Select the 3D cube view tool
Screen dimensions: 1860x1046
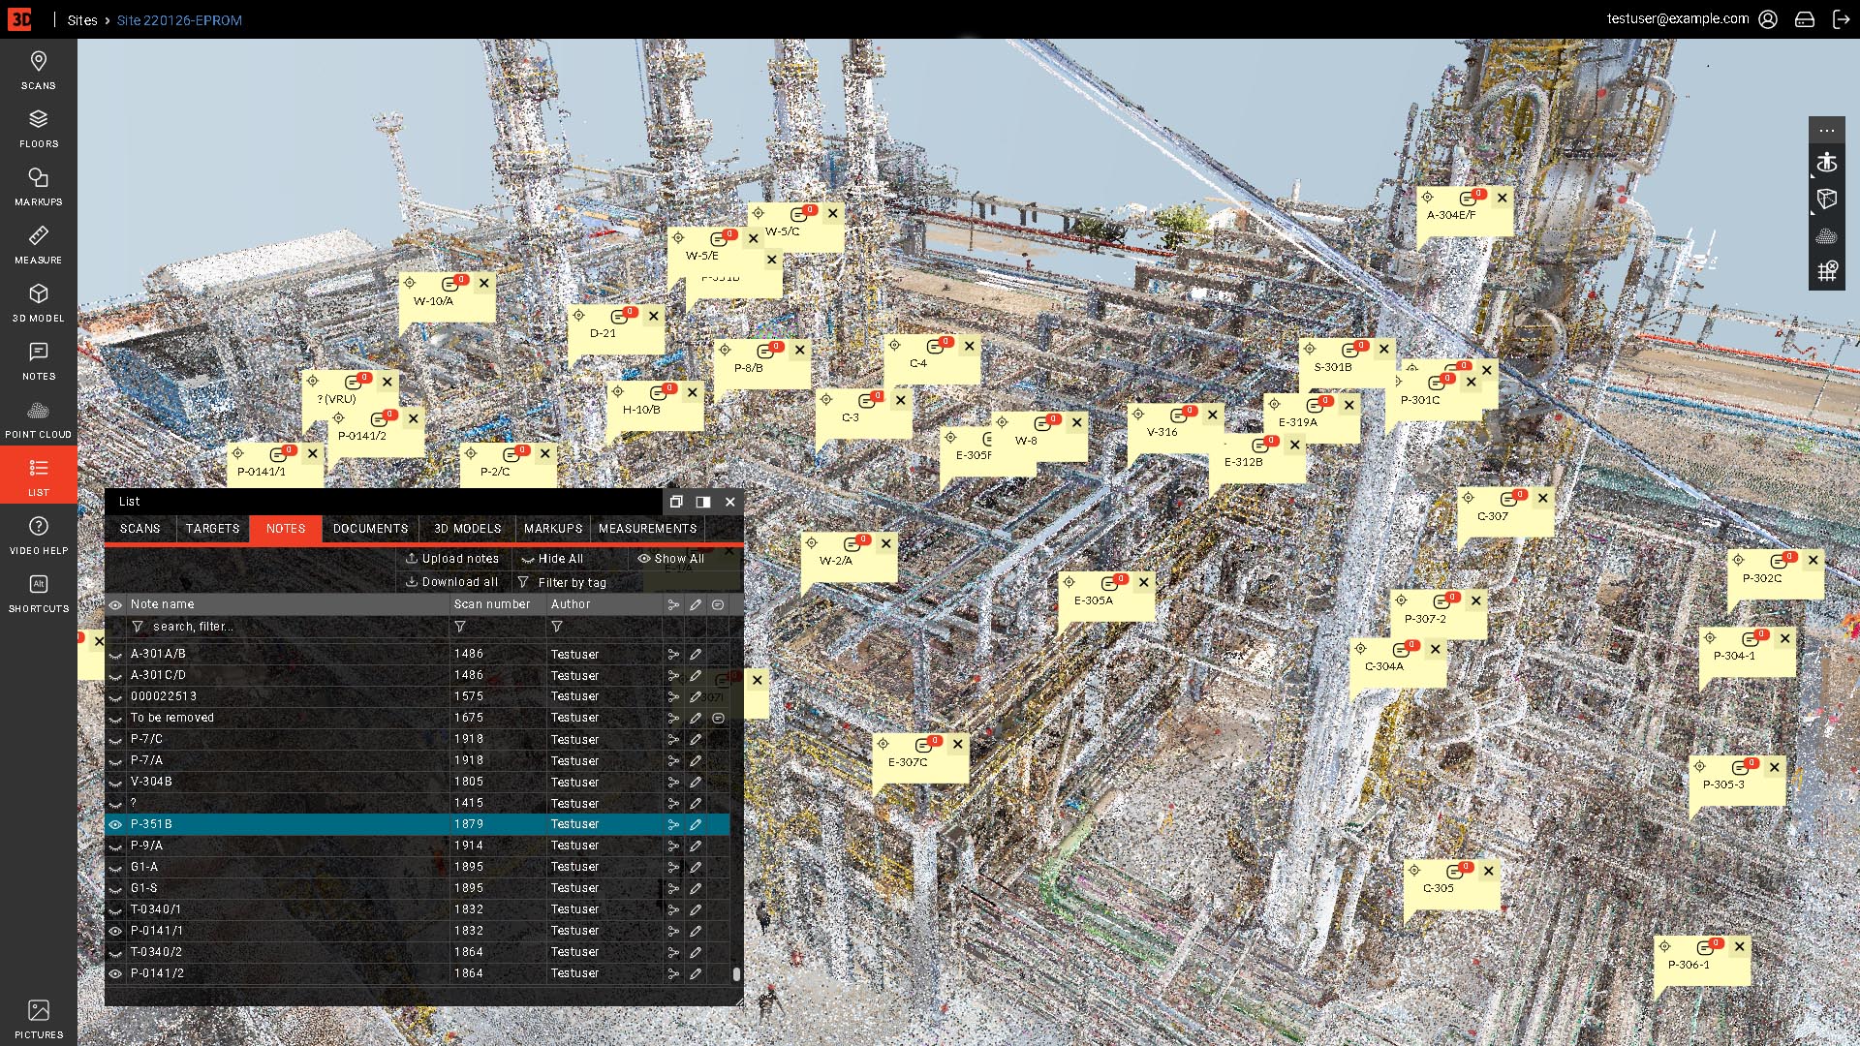1827,199
